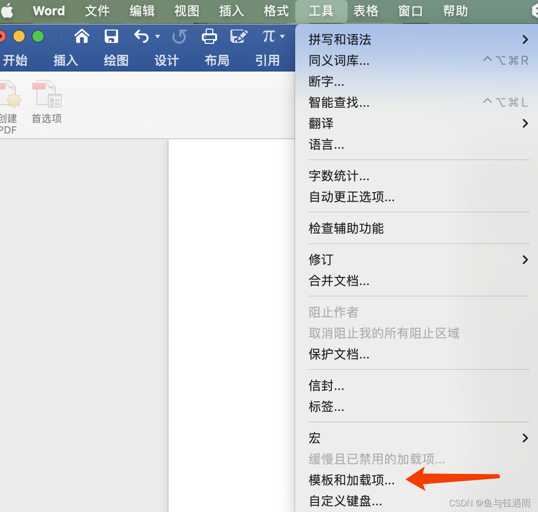Switch to the 插入 ribbon tab

[65, 61]
